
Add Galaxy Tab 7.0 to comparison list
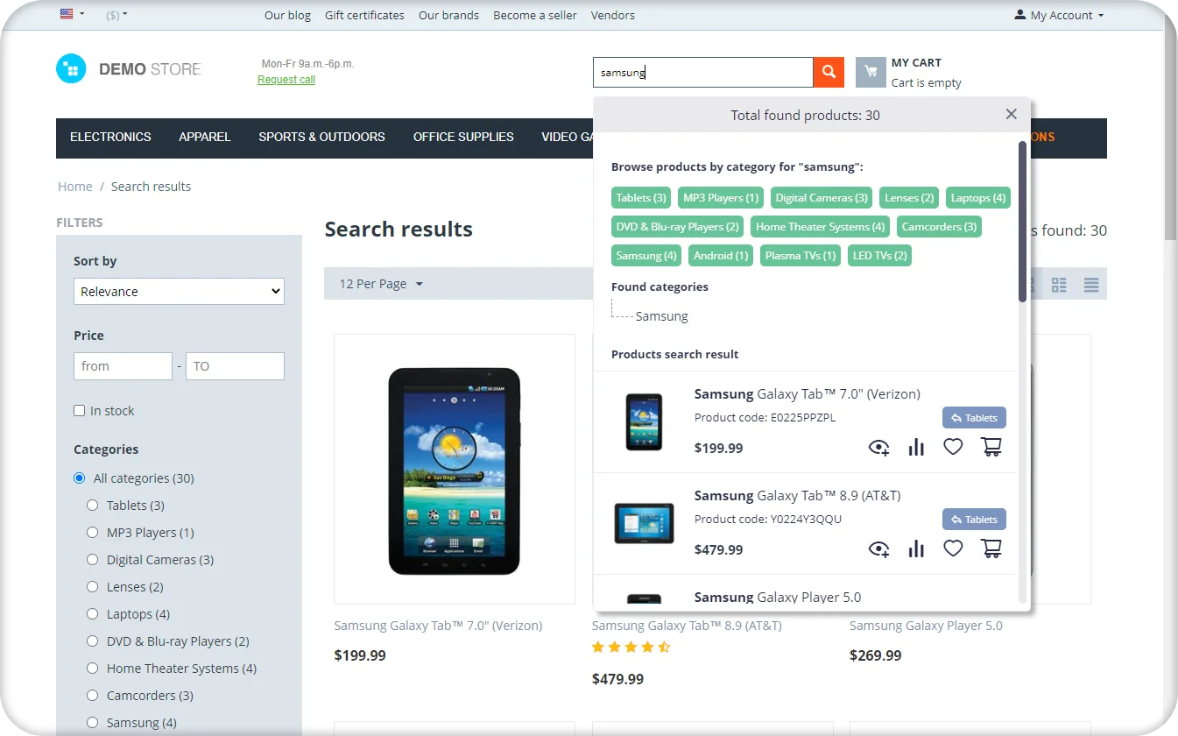(x=916, y=448)
